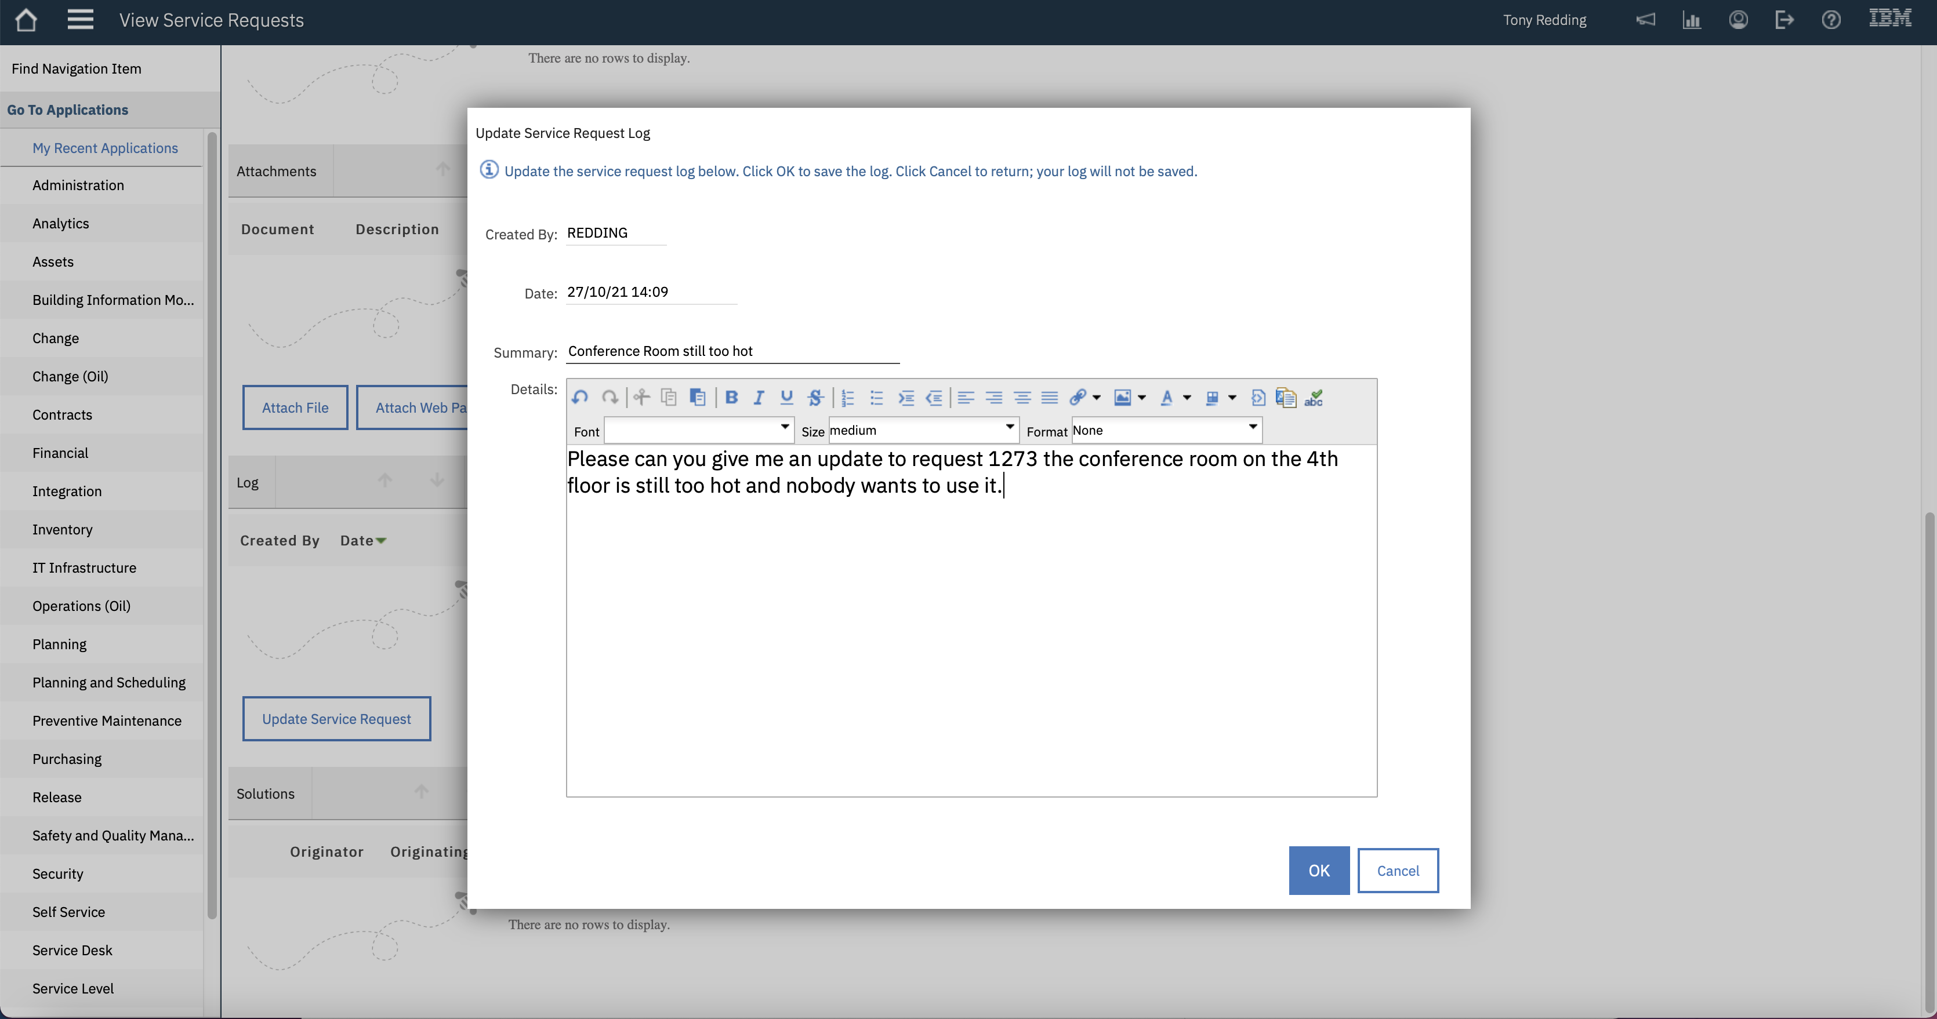Screen dimensions: 1937x1019
Task: Open the reports bar chart icon
Action: point(1692,20)
